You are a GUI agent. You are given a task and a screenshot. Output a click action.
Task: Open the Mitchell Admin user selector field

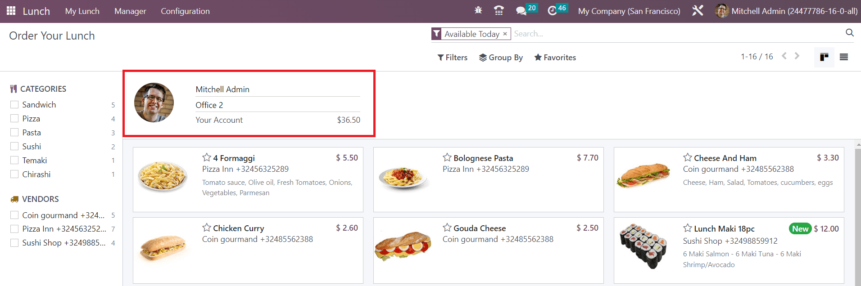click(x=278, y=89)
